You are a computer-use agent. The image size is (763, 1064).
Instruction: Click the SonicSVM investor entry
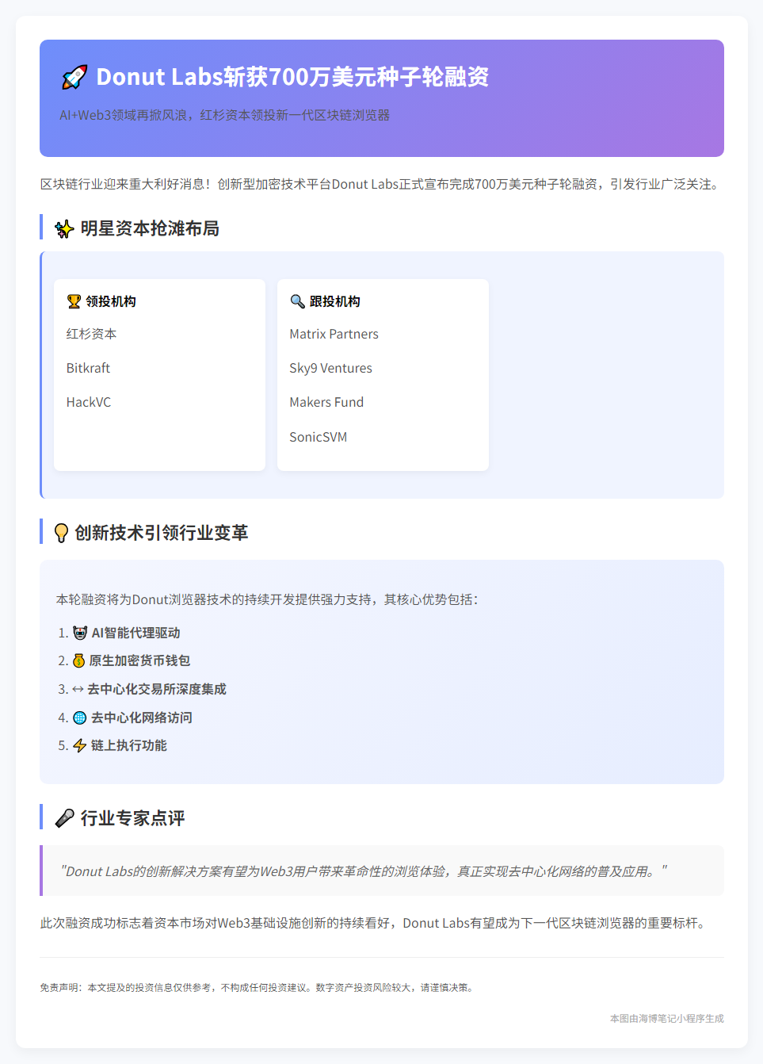coord(319,437)
